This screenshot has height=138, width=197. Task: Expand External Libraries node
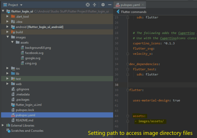(3, 125)
